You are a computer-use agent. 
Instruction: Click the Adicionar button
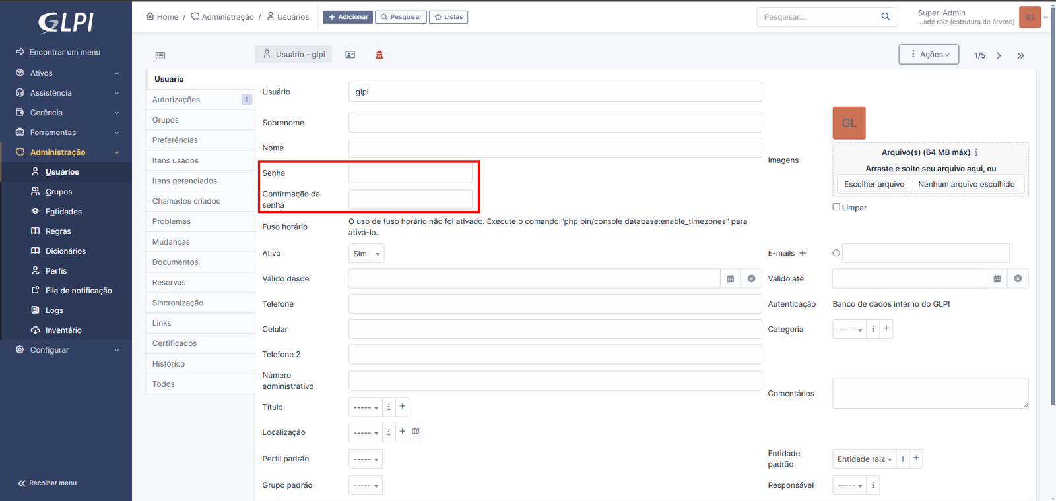click(x=348, y=17)
